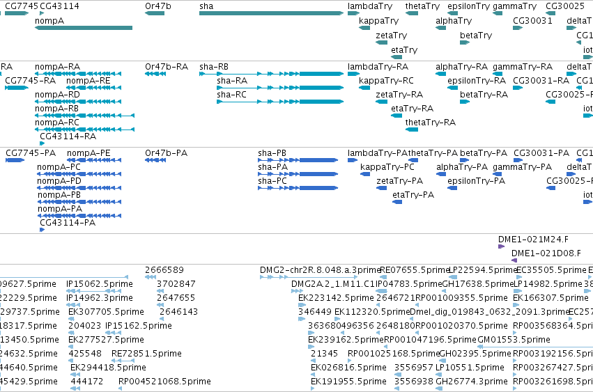The height and width of the screenshot is (392, 593).
Task: Click the lambdaTry gene label
Action: (x=370, y=6)
